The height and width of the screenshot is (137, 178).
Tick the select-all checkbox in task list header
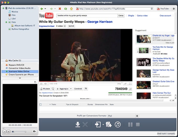coord(40,104)
